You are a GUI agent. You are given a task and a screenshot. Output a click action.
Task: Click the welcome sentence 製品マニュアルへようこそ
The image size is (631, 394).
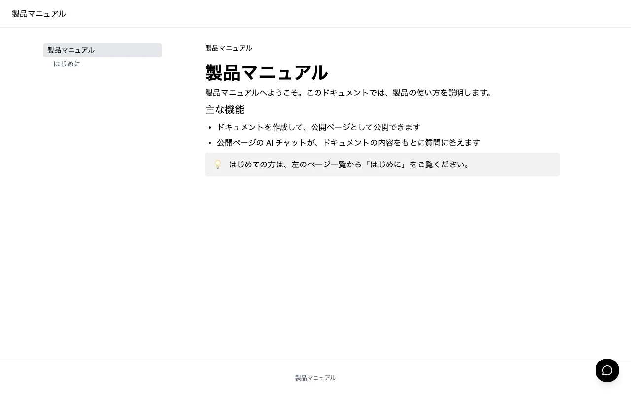(349, 93)
